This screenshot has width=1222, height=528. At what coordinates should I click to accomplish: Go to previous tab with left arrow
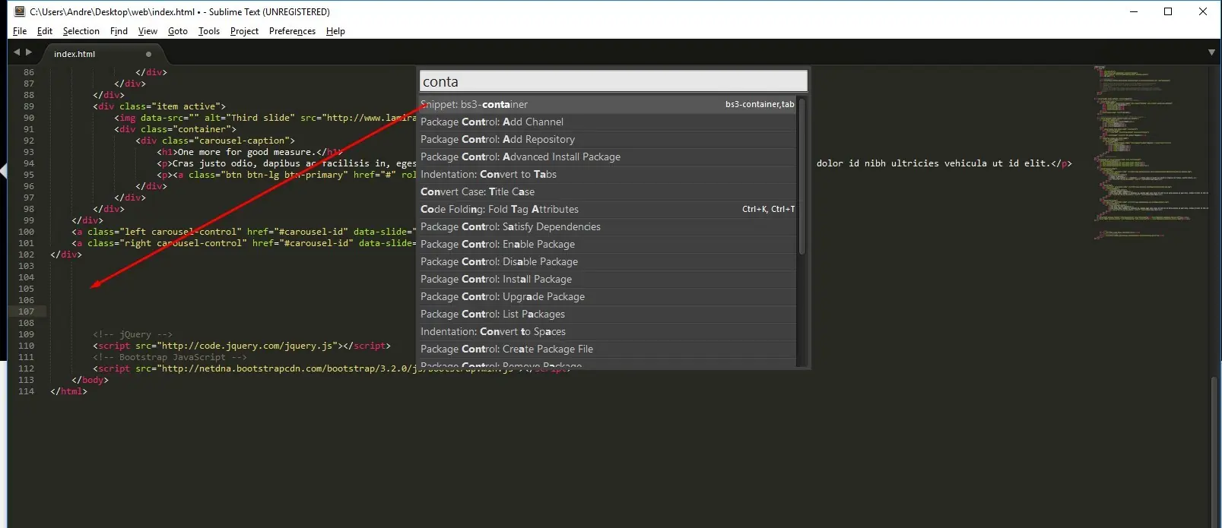coord(17,52)
